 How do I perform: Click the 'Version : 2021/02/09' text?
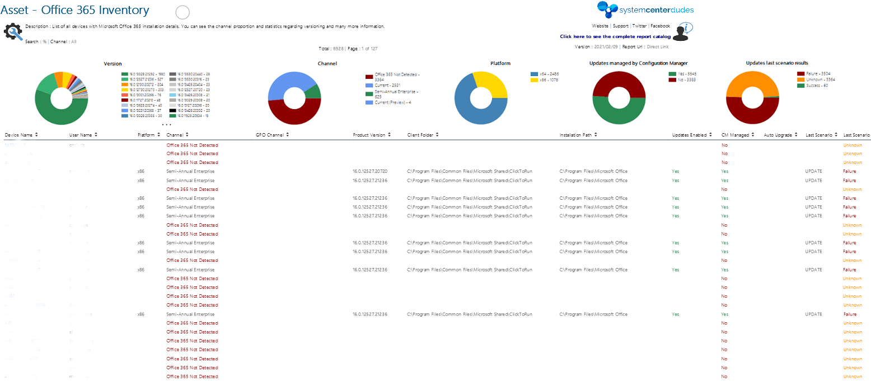click(x=597, y=47)
